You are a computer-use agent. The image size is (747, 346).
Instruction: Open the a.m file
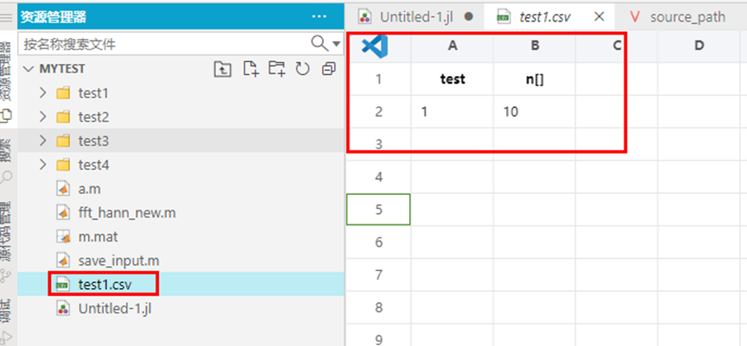pos(181,189)
